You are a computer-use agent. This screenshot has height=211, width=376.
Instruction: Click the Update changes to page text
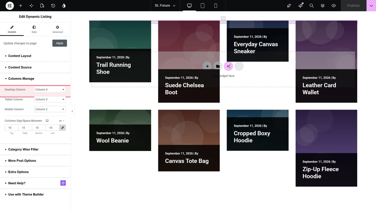tap(20, 43)
